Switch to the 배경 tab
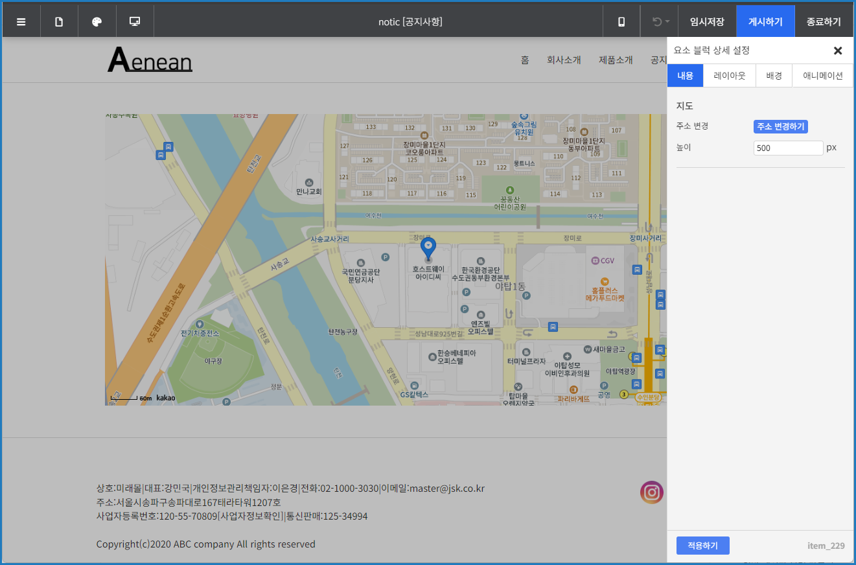 (774, 76)
